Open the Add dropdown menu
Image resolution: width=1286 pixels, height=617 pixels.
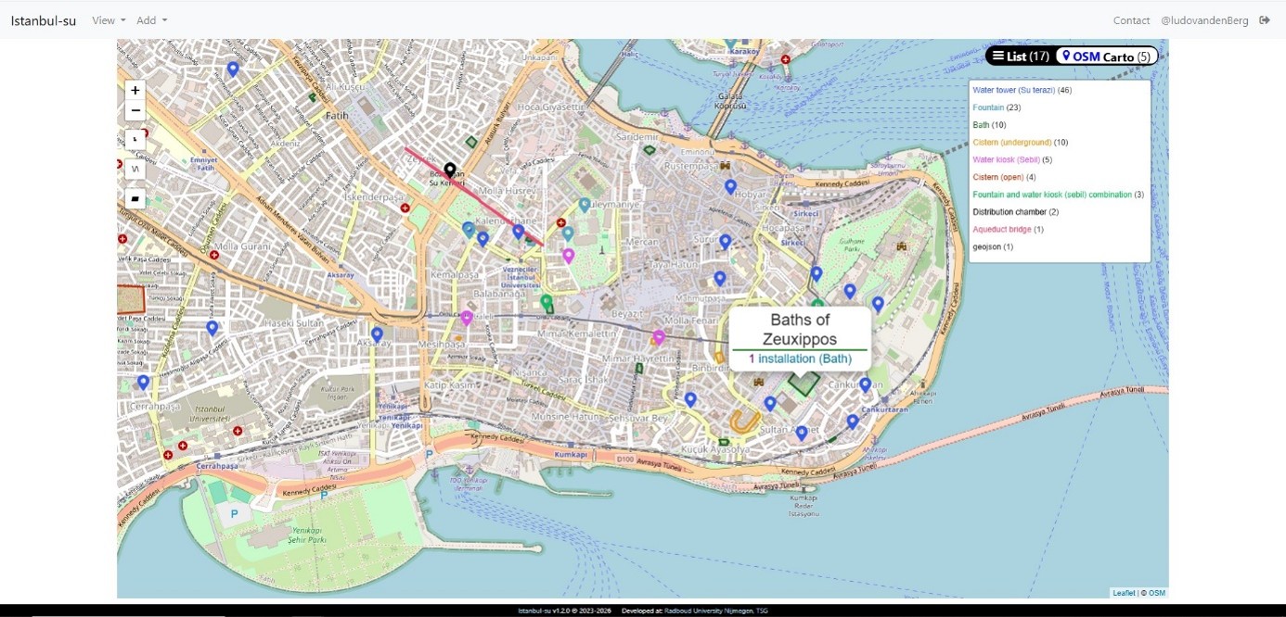tap(152, 20)
